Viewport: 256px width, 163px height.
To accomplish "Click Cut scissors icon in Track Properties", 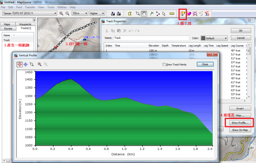I will click(107, 31).
